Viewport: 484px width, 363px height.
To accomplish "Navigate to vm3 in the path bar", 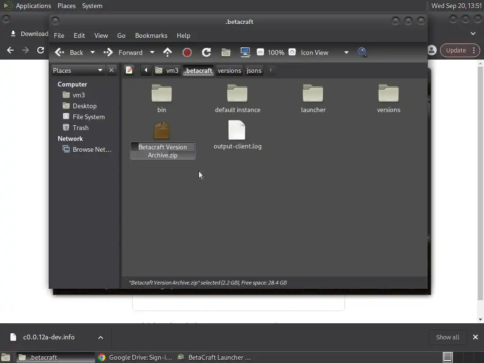I will click(x=167, y=70).
